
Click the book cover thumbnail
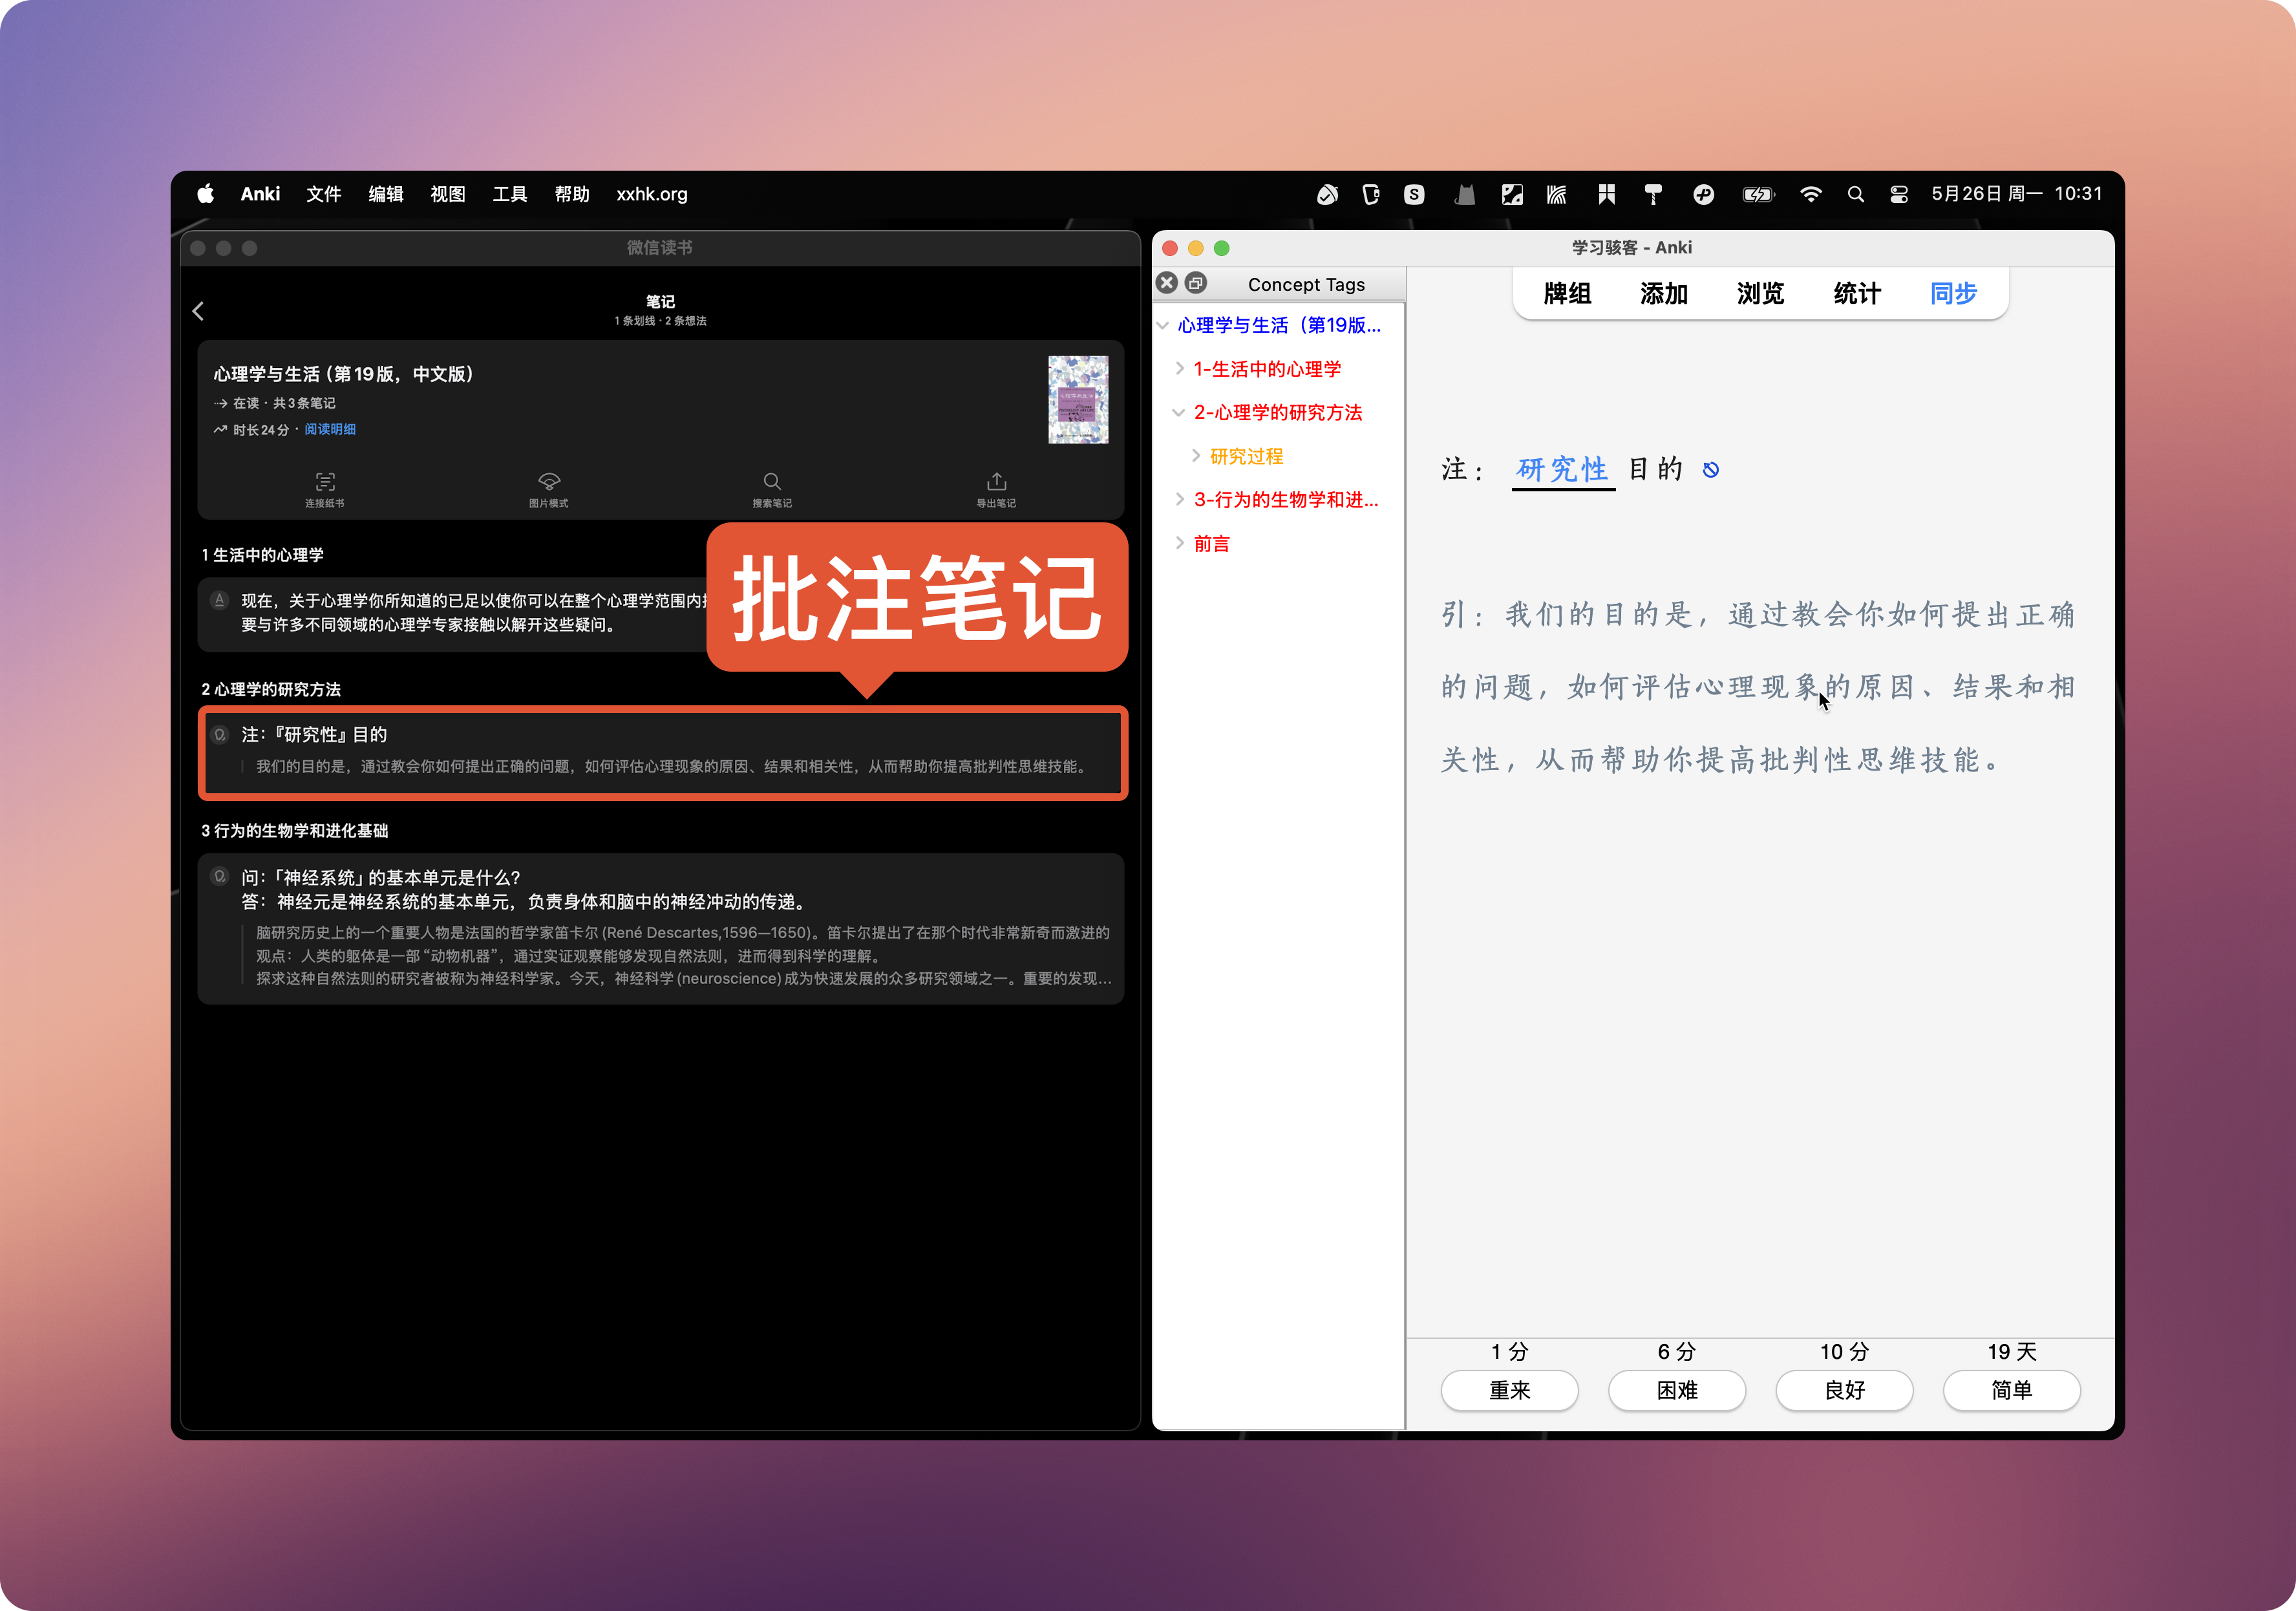1077,399
